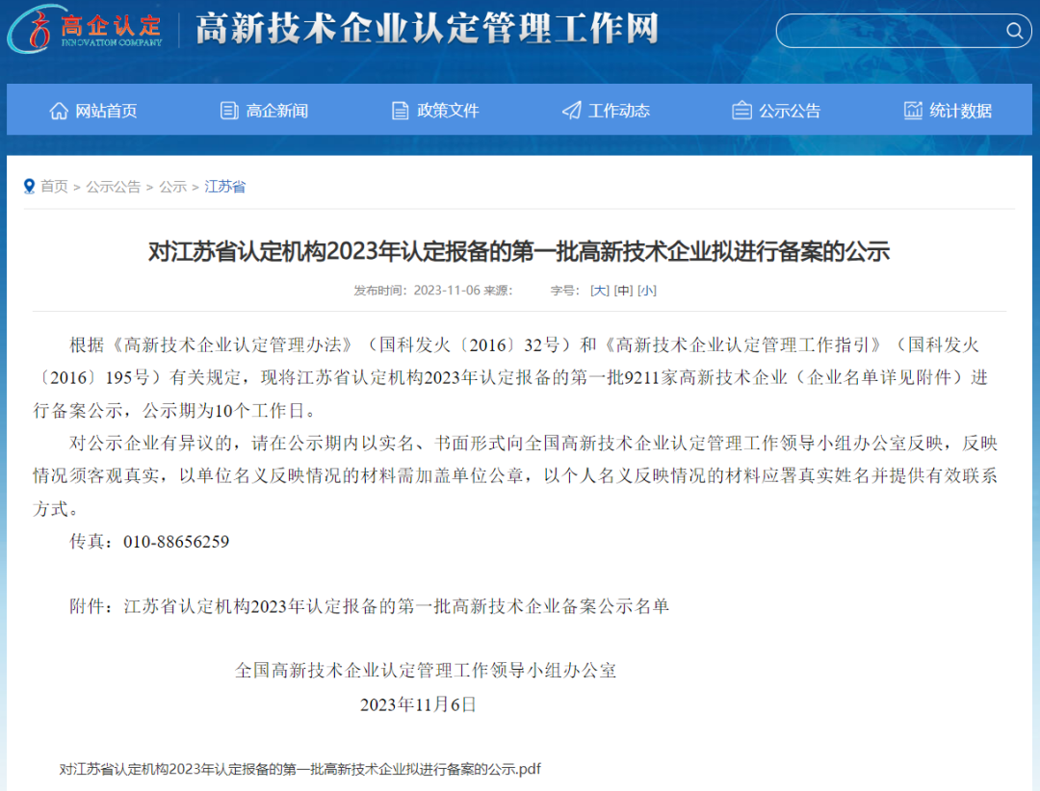Click the 高企认定 site logo
Image resolution: width=1040 pixels, height=791 pixels.
click(x=85, y=29)
